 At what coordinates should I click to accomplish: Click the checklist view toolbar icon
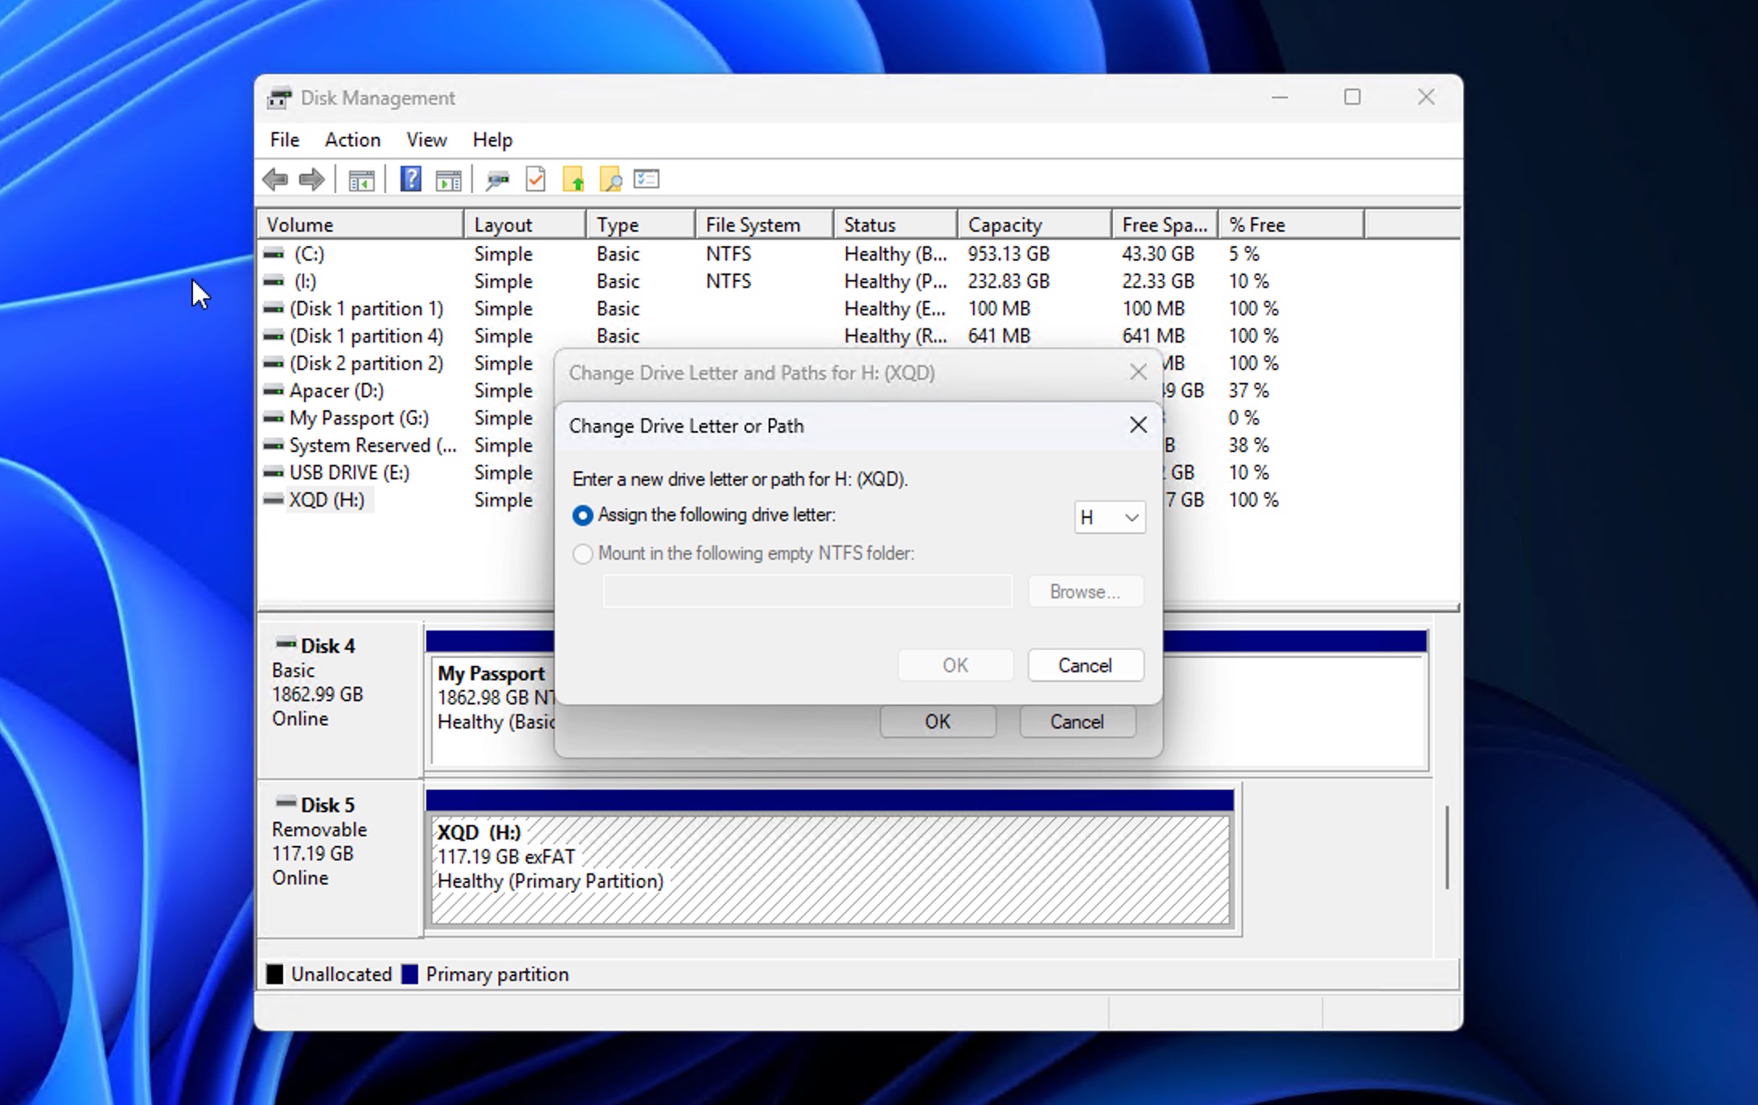[x=647, y=179]
